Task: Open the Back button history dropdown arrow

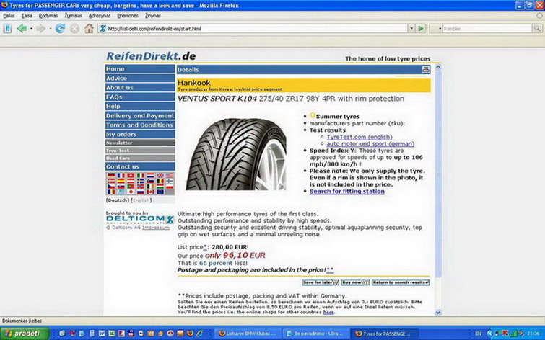Action: pyautogui.click(x=31, y=28)
